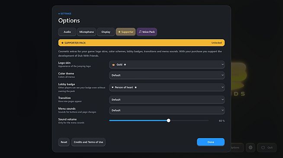Screen dimensions: 283x158
Task: Click the Sound volume slider handle
Action: (168, 120)
